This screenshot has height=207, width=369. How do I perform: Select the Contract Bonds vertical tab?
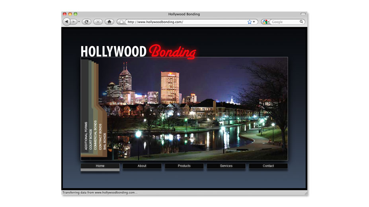(100, 137)
